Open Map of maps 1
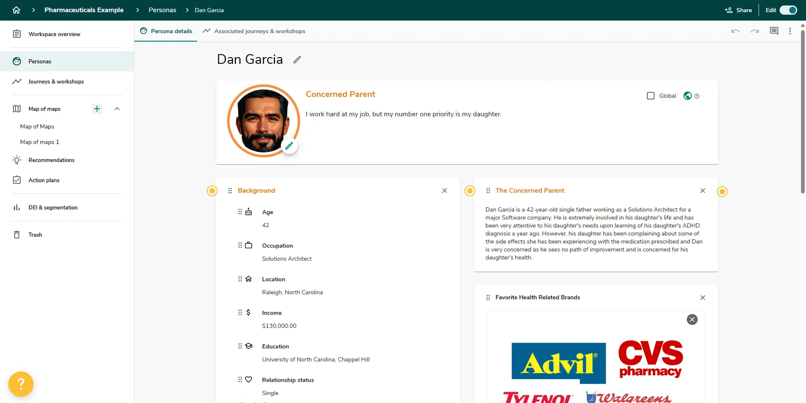 pyautogui.click(x=39, y=142)
